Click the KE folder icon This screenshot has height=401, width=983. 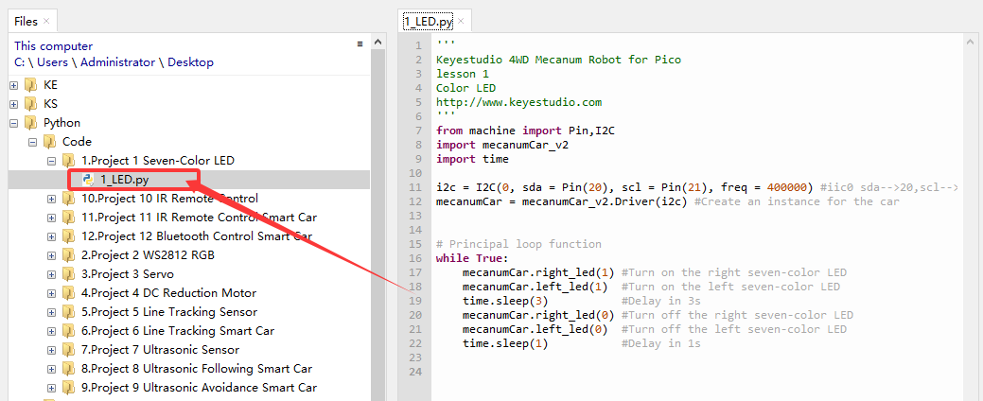point(30,84)
